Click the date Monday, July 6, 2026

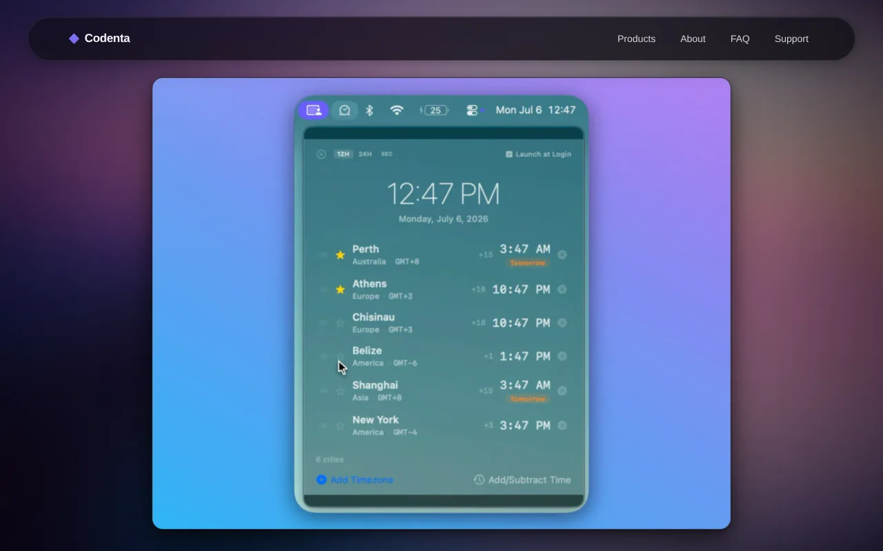(x=444, y=219)
